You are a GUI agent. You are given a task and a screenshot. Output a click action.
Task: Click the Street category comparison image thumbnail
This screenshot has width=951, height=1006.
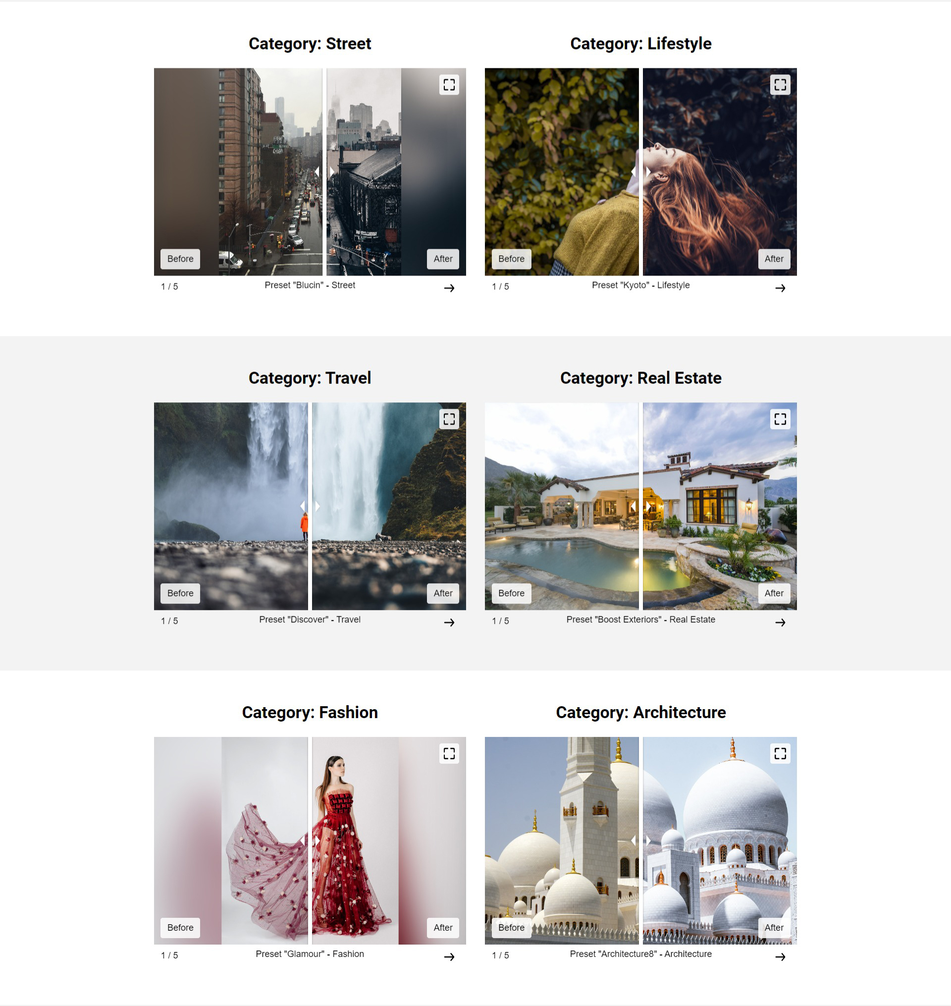[310, 171]
